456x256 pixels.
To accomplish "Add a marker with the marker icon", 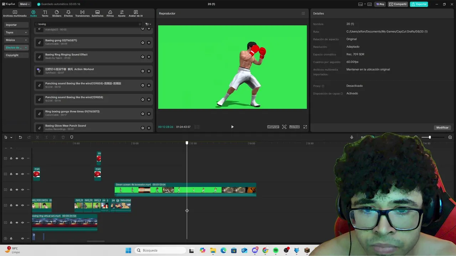I will pyautogui.click(x=72, y=137).
